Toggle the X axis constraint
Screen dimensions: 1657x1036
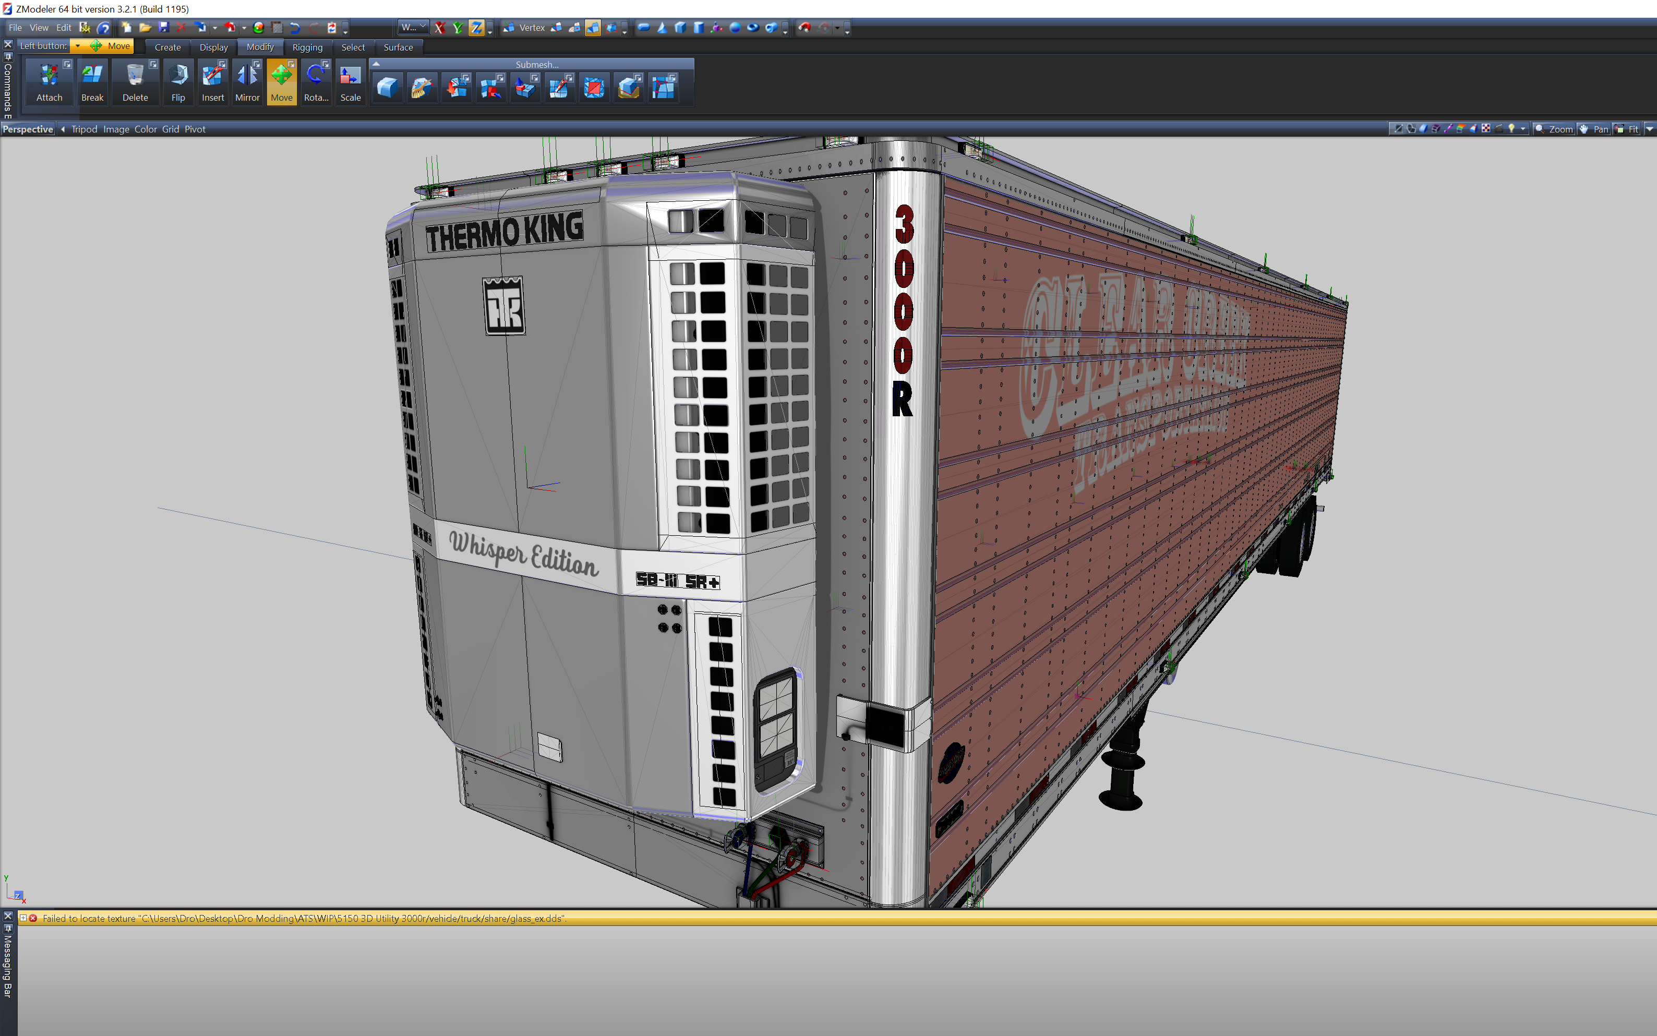[440, 28]
